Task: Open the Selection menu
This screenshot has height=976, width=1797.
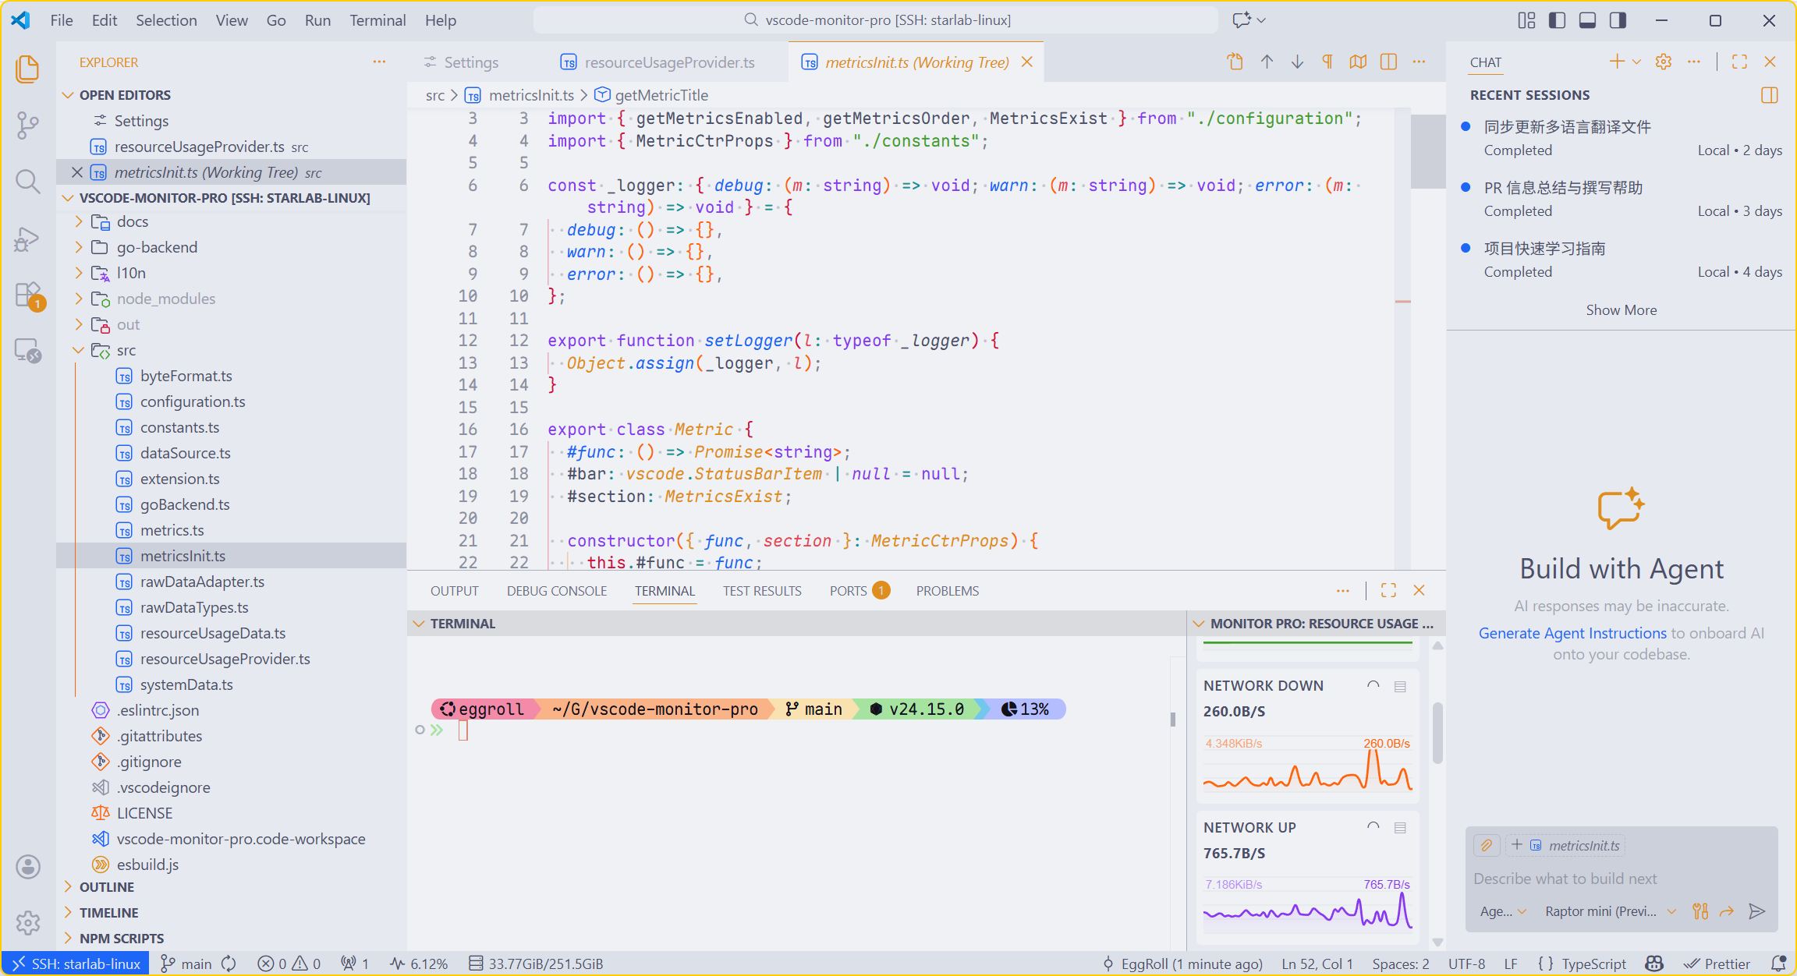Action: 166,20
